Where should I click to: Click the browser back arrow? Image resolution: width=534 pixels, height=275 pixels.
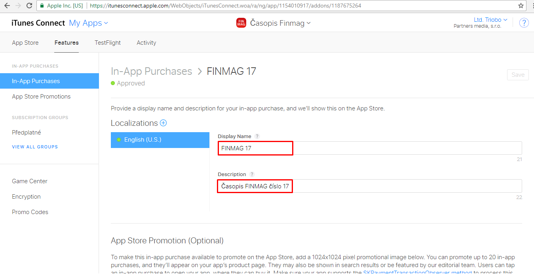[7, 6]
